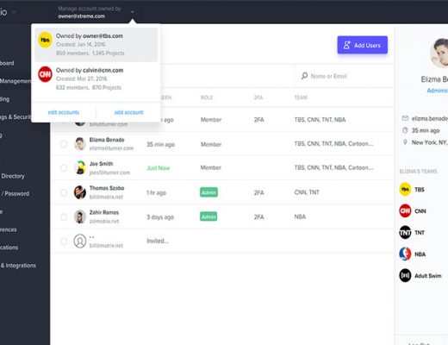Click the clock icon beside 35 min ago
The image size is (448, 345).
coord(405,130)
